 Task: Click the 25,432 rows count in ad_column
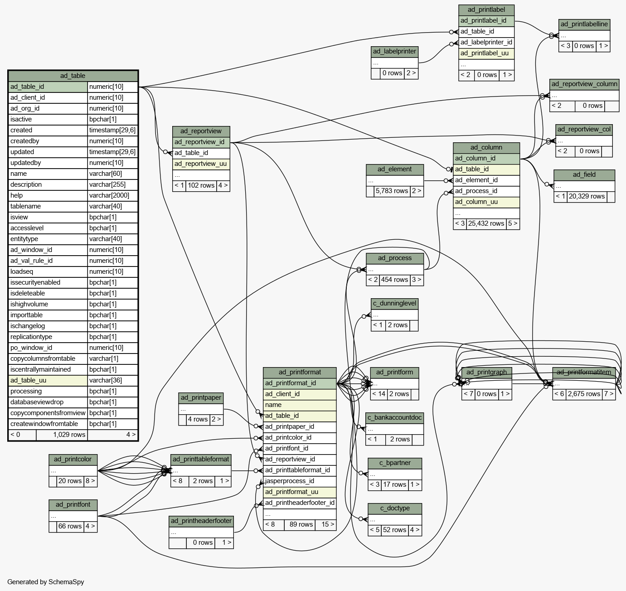(486, 223)
